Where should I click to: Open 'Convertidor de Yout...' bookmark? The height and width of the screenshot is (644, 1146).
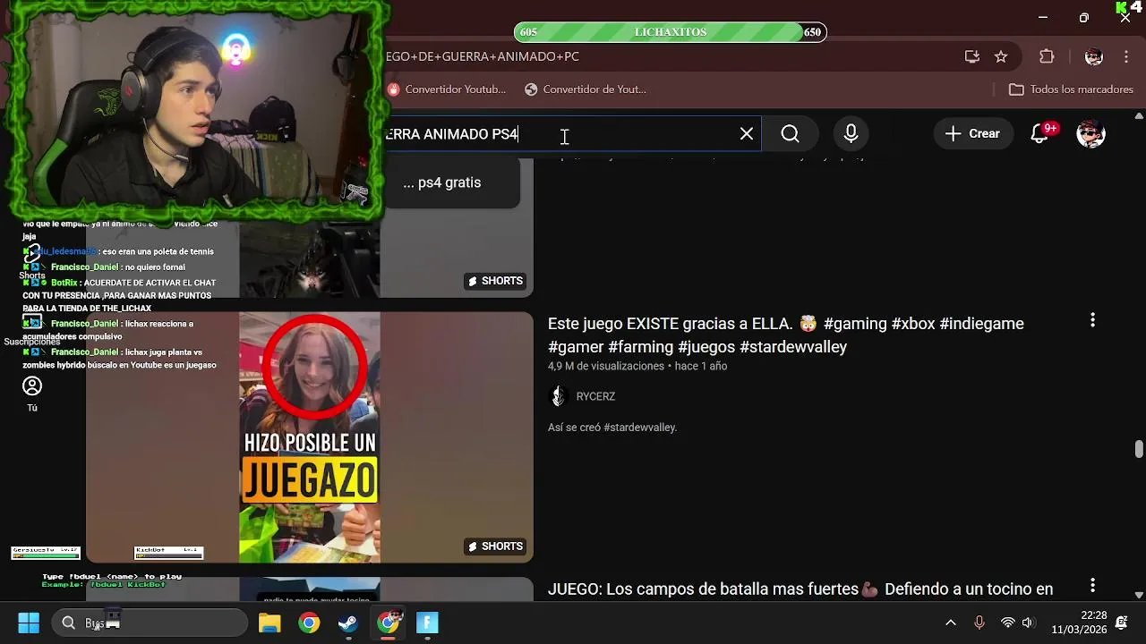click(x=586, y=89)
